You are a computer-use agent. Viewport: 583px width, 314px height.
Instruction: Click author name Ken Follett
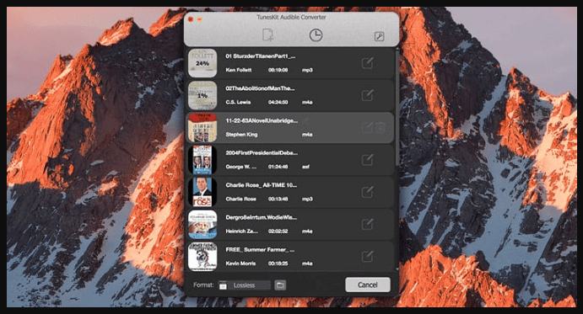pyautogui.click(x=239, y=70)
